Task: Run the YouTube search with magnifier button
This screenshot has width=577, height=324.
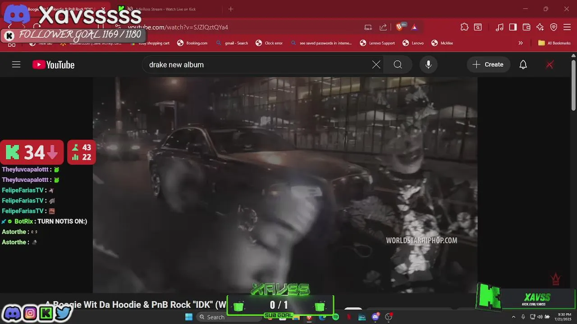Action: coord(398,65)
